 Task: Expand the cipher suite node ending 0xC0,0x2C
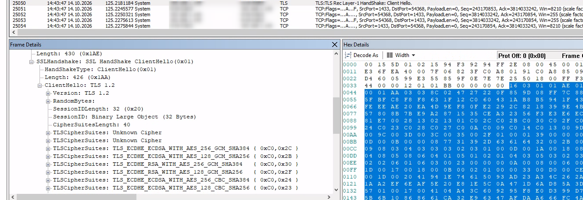pyautogui.click(x=48, y=149)
